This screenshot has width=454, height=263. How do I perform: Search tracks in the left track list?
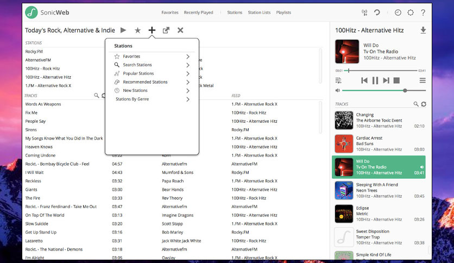pyautogui.click(x=97, y=95)
